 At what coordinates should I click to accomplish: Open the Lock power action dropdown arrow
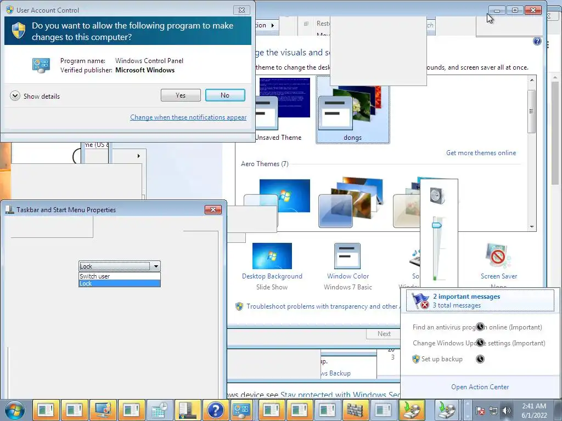point(156,266)
